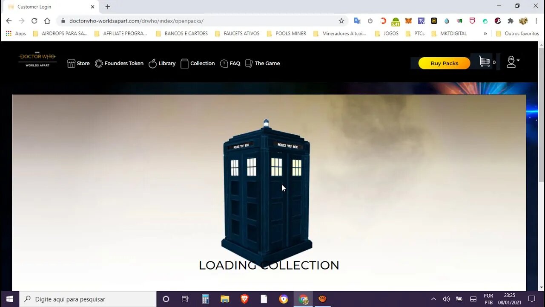Bookmark this page with the star icon
Screen dimensions: 545x307
[341, 21]
